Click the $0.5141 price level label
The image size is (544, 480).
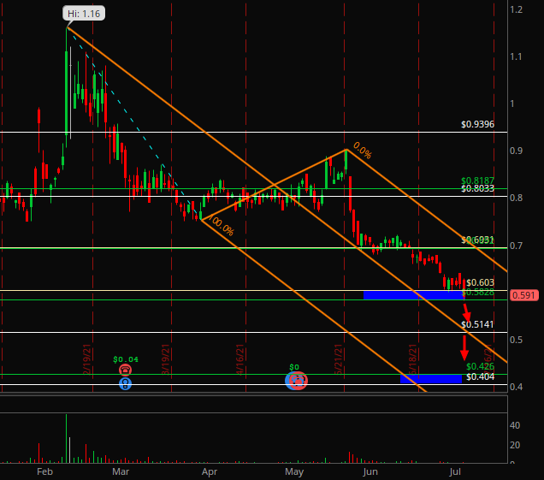tap(477, 324)
